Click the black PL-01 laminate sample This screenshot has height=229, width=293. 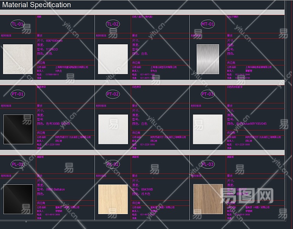pos(18,199)
